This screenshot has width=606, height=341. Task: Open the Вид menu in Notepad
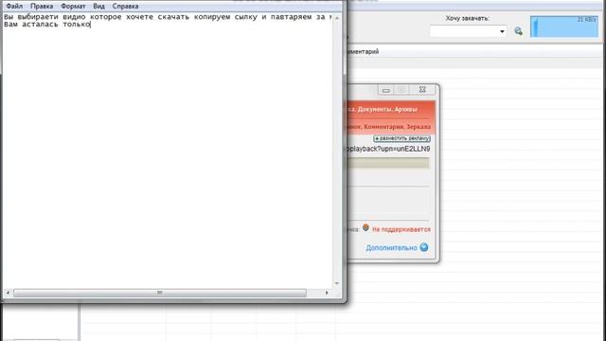click(98, 7)
